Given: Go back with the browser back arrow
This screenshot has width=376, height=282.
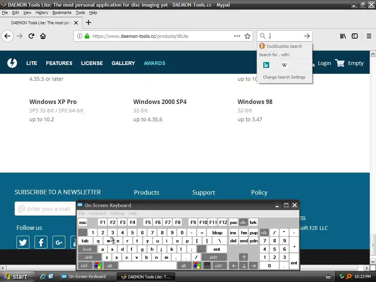Looking at the screenshot, I should click(x=7, y=36).
